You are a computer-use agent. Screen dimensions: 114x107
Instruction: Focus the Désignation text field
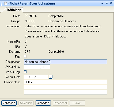(65, 62)
